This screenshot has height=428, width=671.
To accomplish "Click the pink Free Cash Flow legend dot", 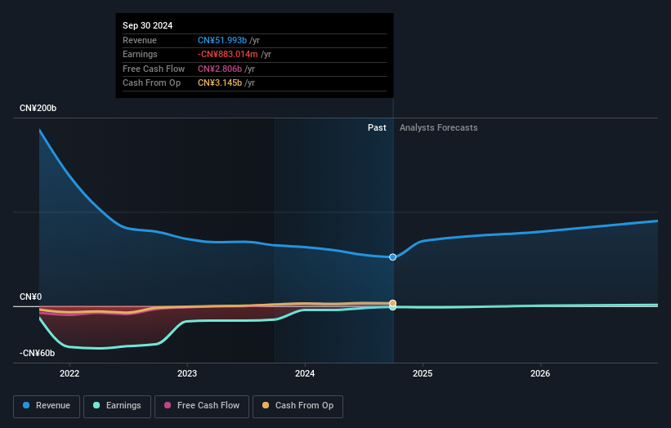I will (x=168, y=405).
